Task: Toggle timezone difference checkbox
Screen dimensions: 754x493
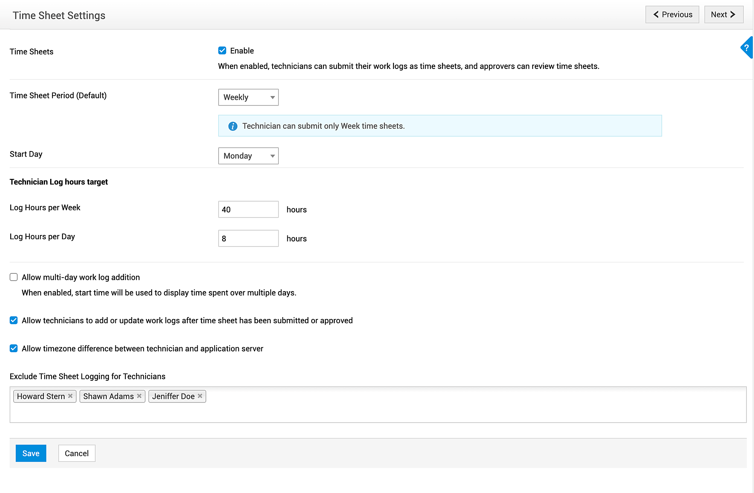Action: pos(14,348)
